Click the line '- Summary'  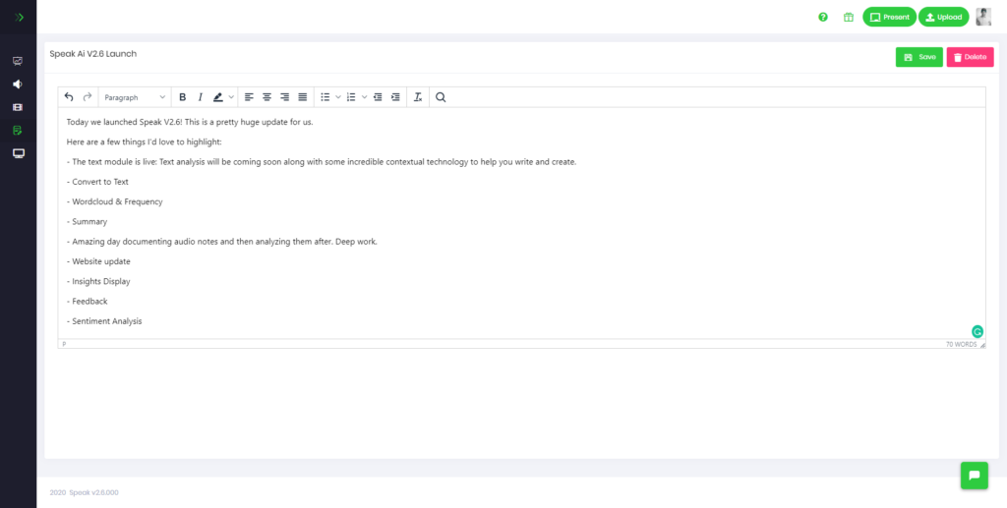(x=87, y=221)
